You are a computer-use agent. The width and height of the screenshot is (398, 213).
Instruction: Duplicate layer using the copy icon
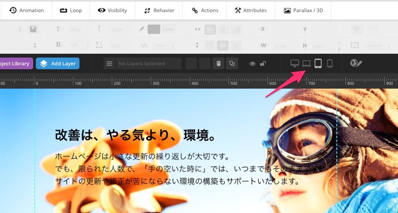(232, 64)
